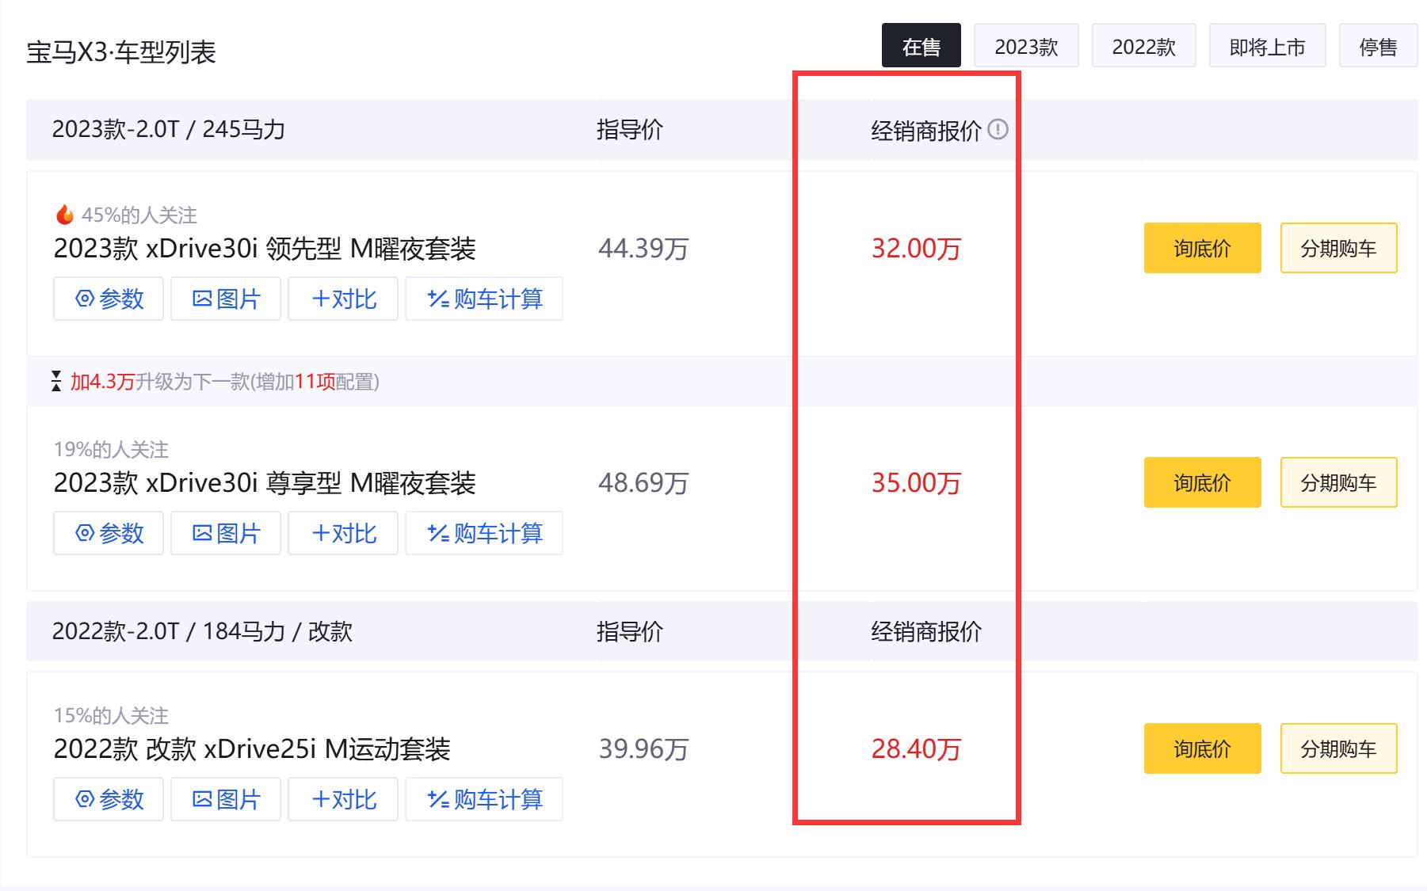Open 2023款 xDrive30i 尊享型 M曜夜套装 link

pyautogui.click(x=265, y=482)
